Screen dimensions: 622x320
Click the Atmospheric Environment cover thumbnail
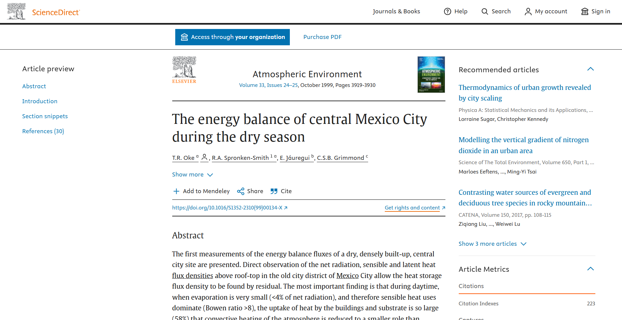[431, 74]
